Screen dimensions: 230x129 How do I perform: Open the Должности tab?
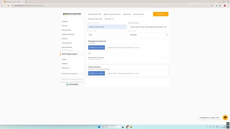coord(109,19)
